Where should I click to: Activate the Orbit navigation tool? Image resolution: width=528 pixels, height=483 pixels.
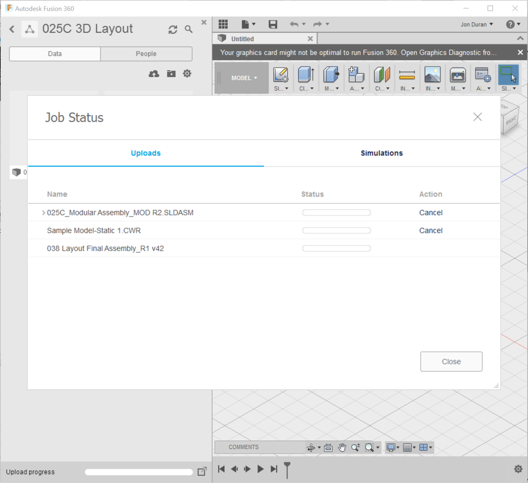coord(310,447)
